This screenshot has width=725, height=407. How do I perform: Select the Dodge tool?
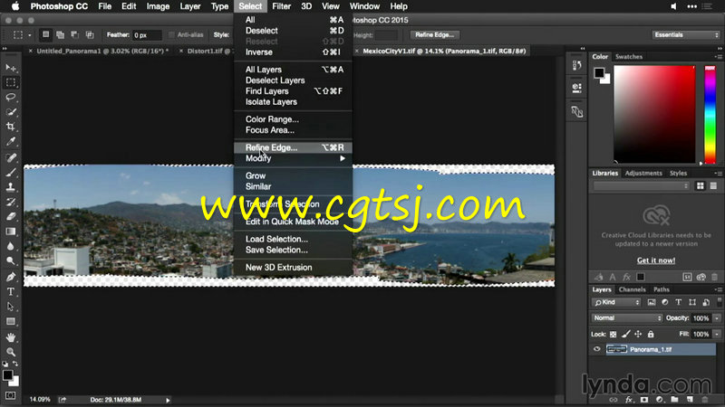click(11, 261)
